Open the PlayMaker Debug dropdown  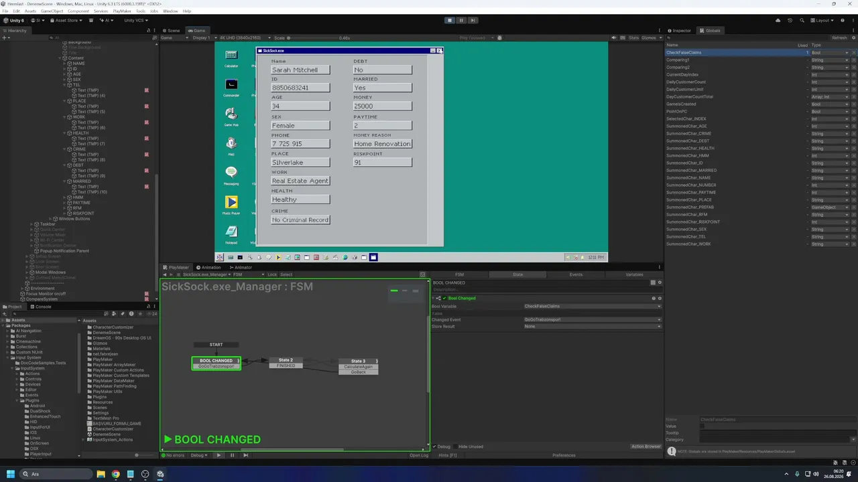[x=199, y=455]
